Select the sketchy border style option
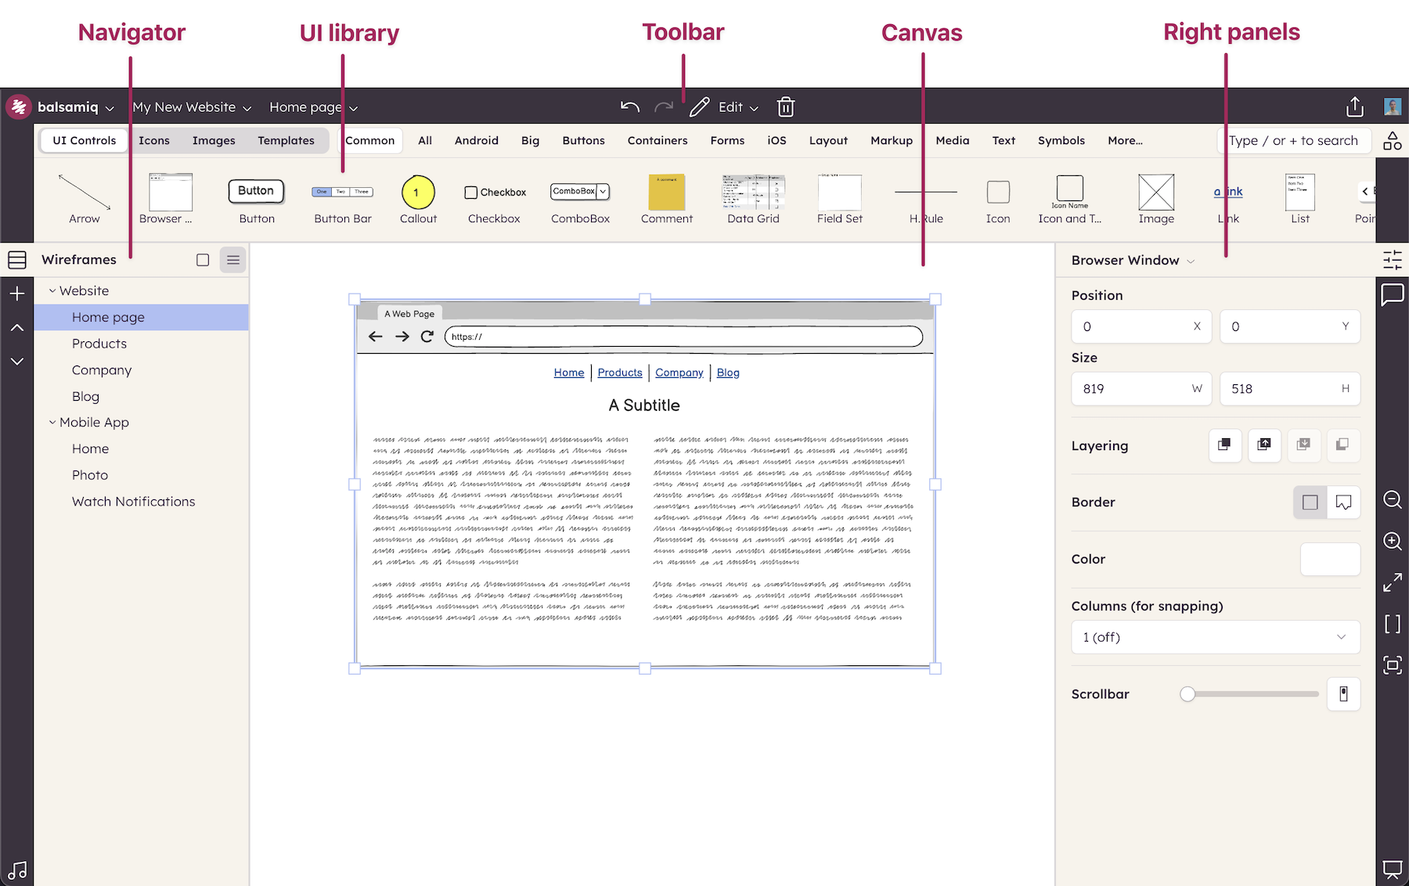1409x886 pixels. point(1343,502)
